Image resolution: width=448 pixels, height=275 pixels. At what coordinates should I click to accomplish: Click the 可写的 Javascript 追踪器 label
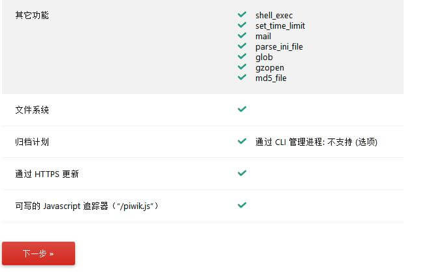[x=87, y=206]
